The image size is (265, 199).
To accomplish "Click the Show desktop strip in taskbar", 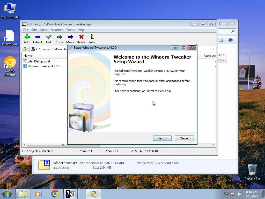I will (263, 194).
